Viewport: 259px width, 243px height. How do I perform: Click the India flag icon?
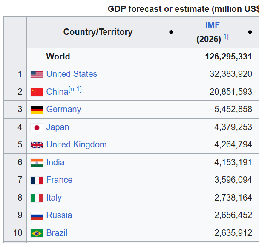pos(37,163)
